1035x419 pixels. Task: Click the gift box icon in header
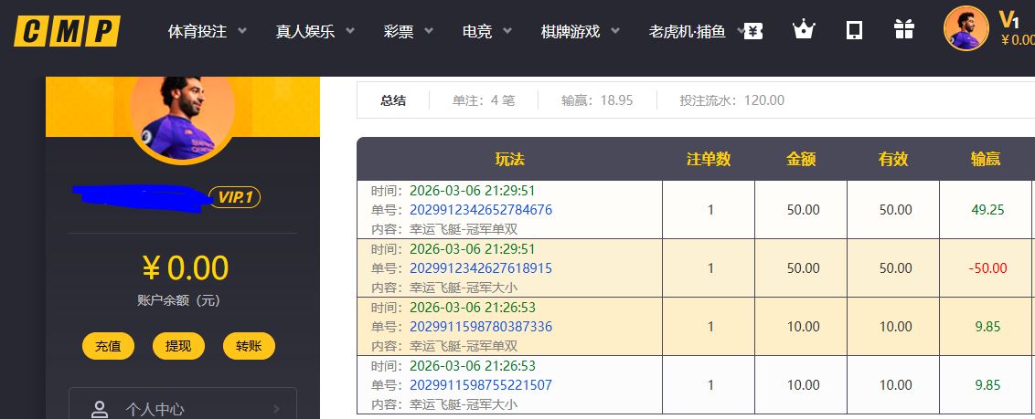904,30
